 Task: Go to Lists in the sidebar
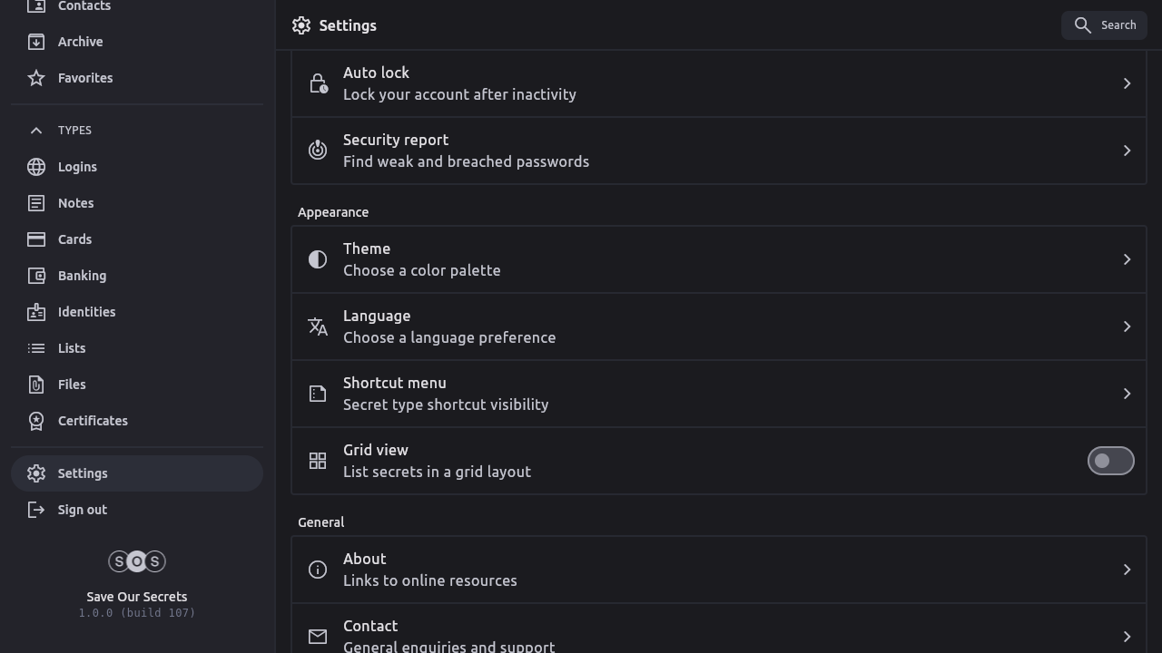[72, 348]
